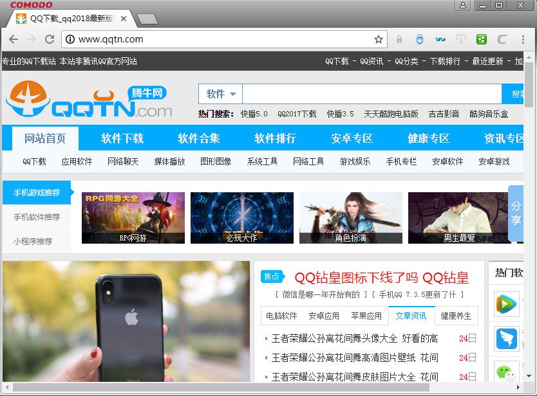Switch to the 苹果应用 content tab
Image resolution: width=537 pixels, height=396 pixels.
pyautogui.click(x=366, y=316)
